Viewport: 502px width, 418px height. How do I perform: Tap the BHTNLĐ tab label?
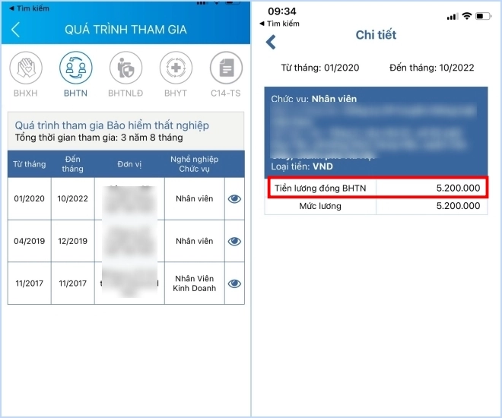point(125,93)
